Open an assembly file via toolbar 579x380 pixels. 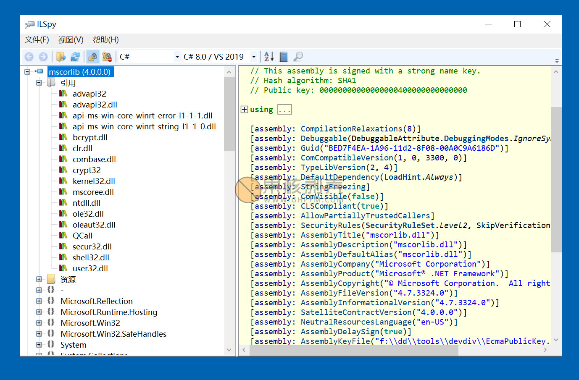[61, 57]
